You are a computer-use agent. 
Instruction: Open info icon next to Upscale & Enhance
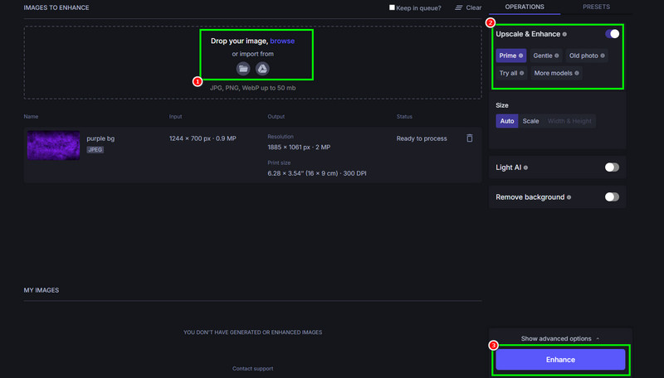click(x=564, y=34)
